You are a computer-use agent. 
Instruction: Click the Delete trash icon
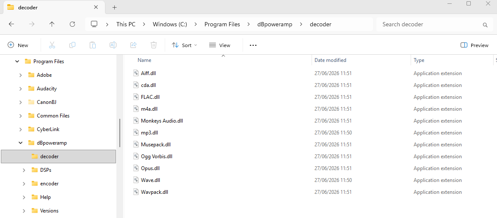click(x=153, y=45)
